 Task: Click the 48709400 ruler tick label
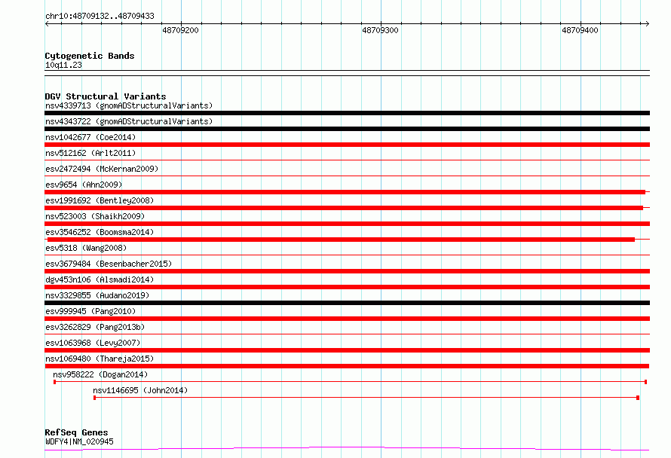pos(581,30)
